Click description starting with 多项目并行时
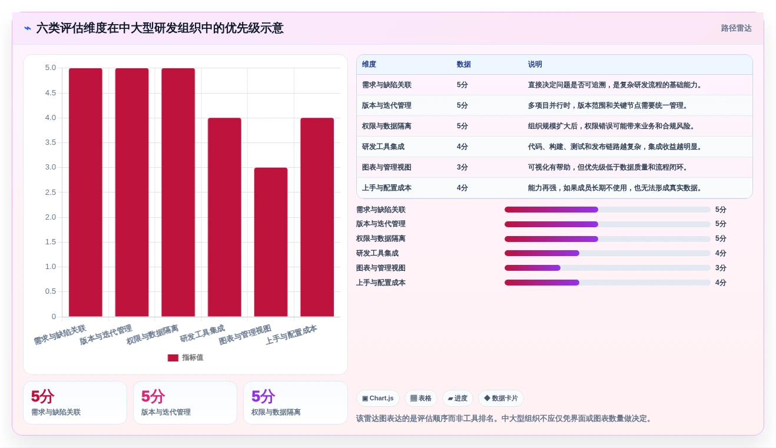 (x=609, y=105)
